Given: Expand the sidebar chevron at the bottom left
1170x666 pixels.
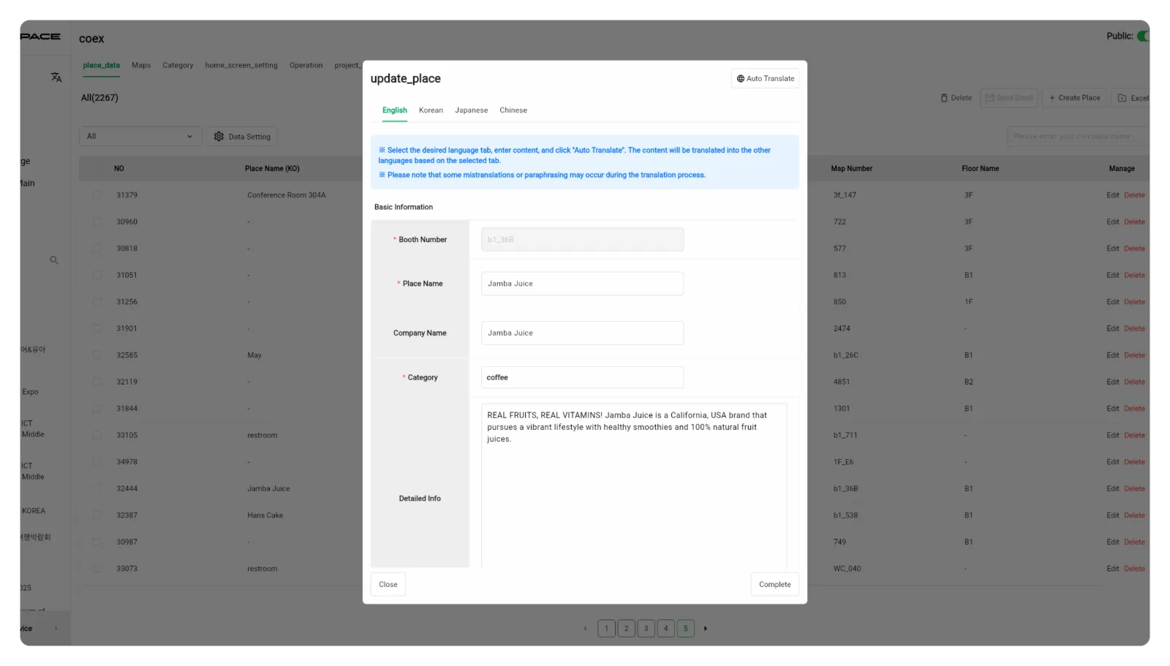Looking at the screenshot, I should (x=56, y=629).
